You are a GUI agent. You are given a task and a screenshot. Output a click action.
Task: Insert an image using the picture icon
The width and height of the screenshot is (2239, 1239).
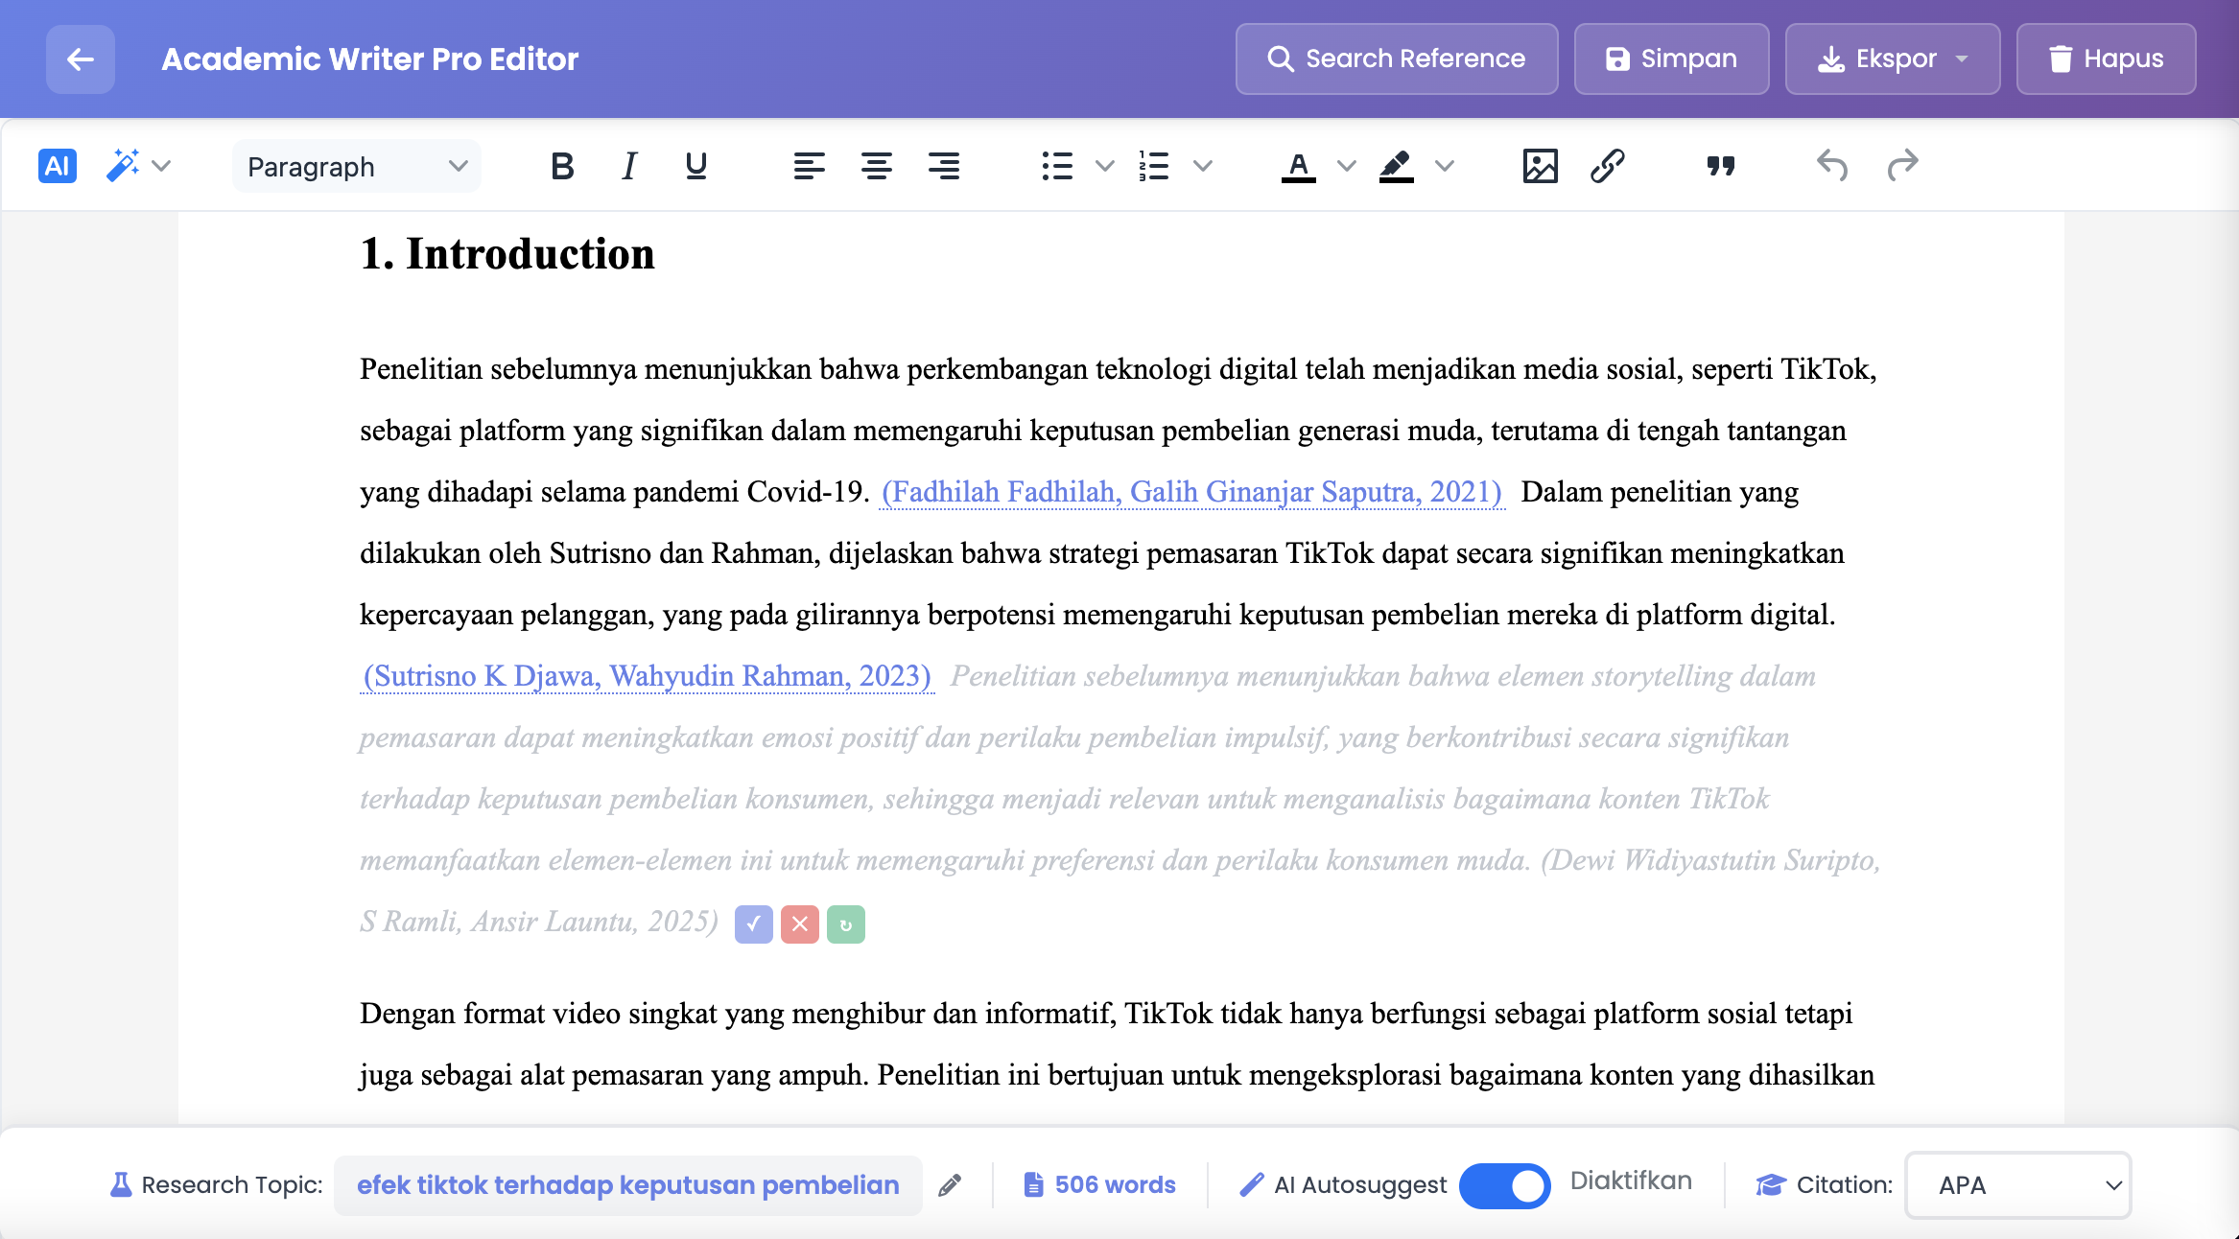click(1540, 166)
